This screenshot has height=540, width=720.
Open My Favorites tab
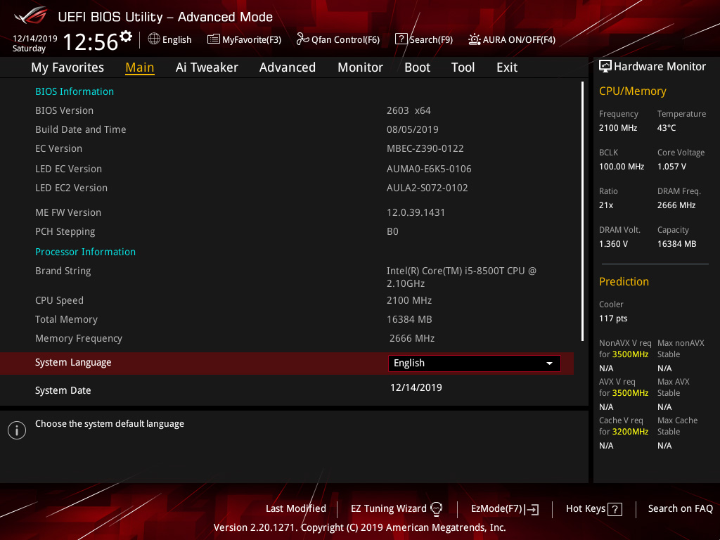(x=67, y=67)
